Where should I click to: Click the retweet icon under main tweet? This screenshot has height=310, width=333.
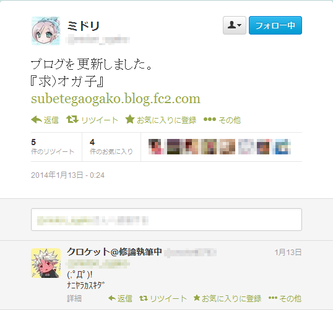[72, 120]
